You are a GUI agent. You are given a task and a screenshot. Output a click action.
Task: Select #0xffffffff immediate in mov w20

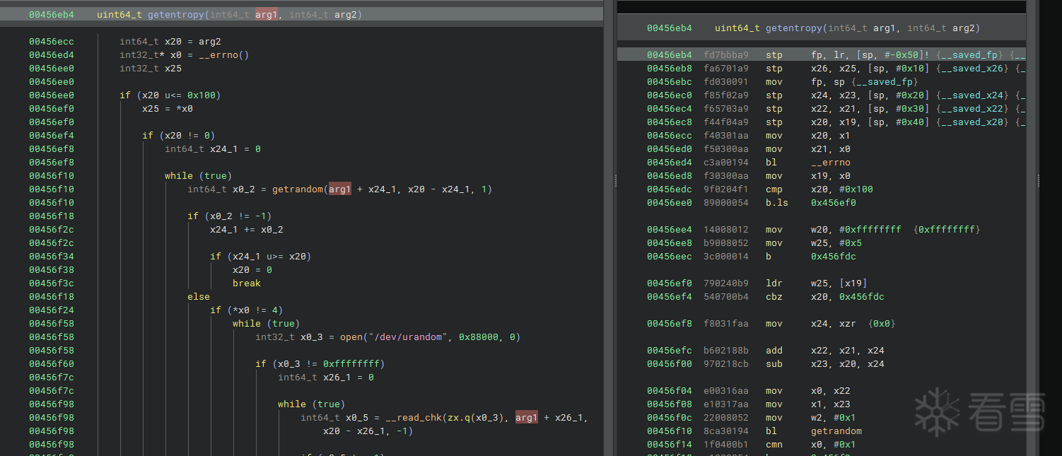click(870, 230)
